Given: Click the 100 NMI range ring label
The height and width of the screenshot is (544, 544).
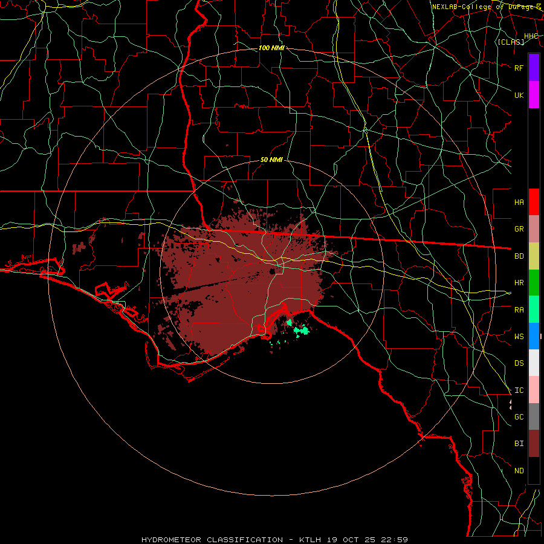Looking at the screenshot, I should pyautogui.click(x=271, y=48).
